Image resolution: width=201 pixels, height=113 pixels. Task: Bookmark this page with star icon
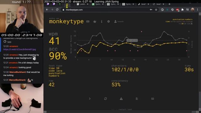[x=156, y=10]
